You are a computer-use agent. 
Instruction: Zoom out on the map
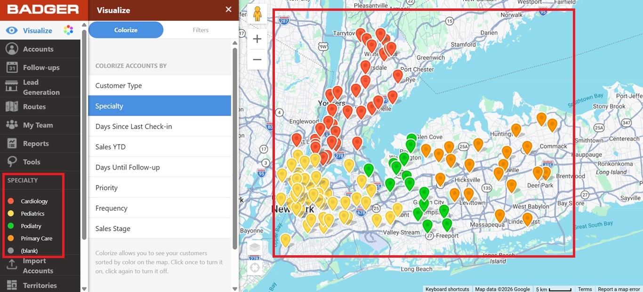(257, 59)
